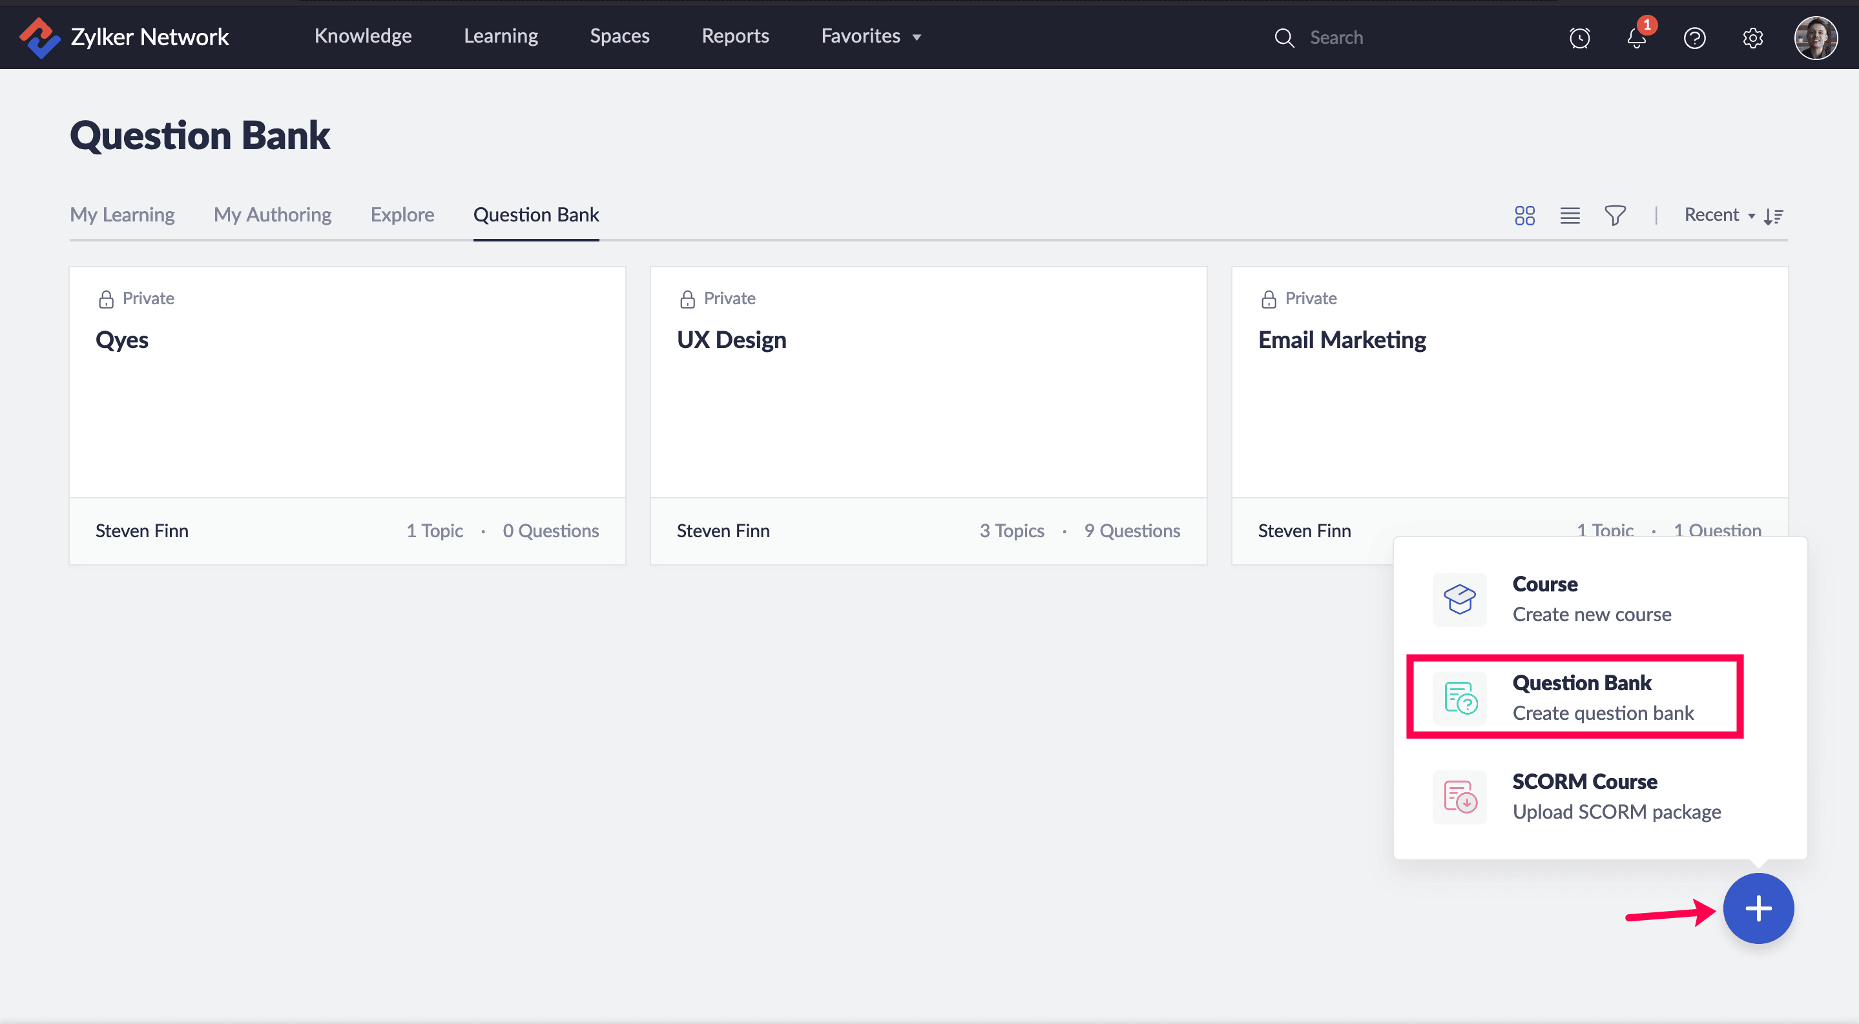This screenshot has width=1859, height=1024.
Task: Open the settings gear icon
Action: pos(1752,37)
